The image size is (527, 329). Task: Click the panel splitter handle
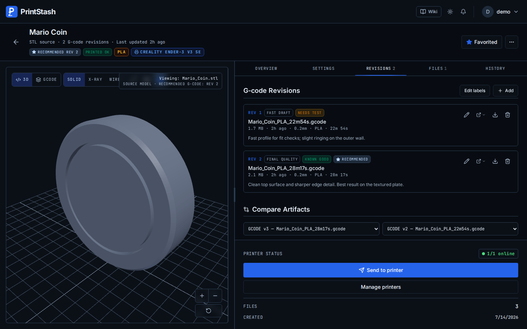[x=234, y=195]
